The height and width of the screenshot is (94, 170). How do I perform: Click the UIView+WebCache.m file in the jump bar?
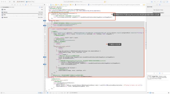[x=81, y=5]
